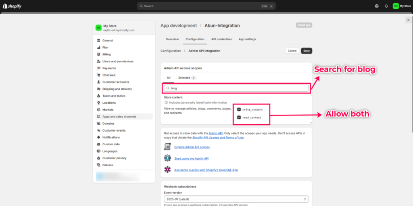
Task: Show the Selected scopes tab
Action: pyautogui.click(x=187, y=78)
